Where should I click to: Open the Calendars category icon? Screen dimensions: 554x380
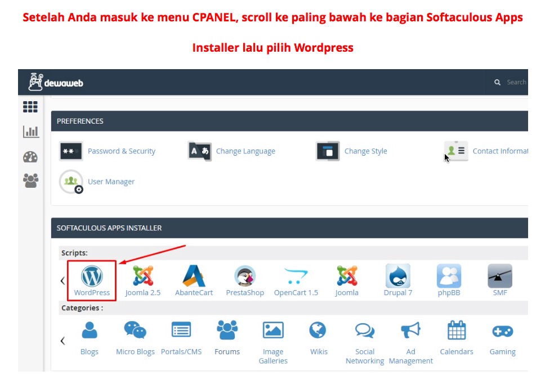pyautogui.click(x=457, y=330)
